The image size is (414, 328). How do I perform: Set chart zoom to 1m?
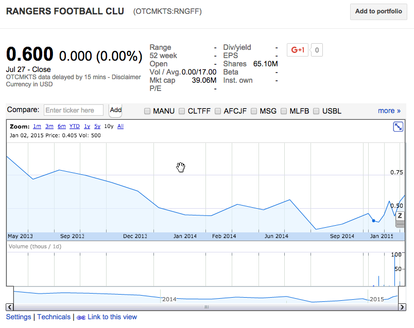[x=37, y=126]
